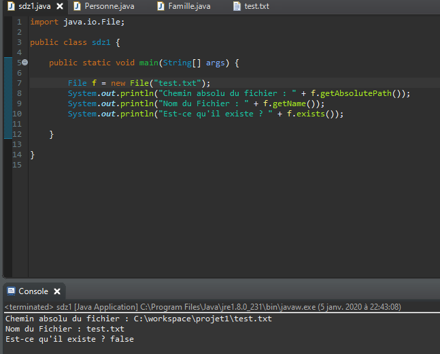Viewport: 440px width, 354px height.
Task: Click the terminated launch description line
Action: pos(203,307)
